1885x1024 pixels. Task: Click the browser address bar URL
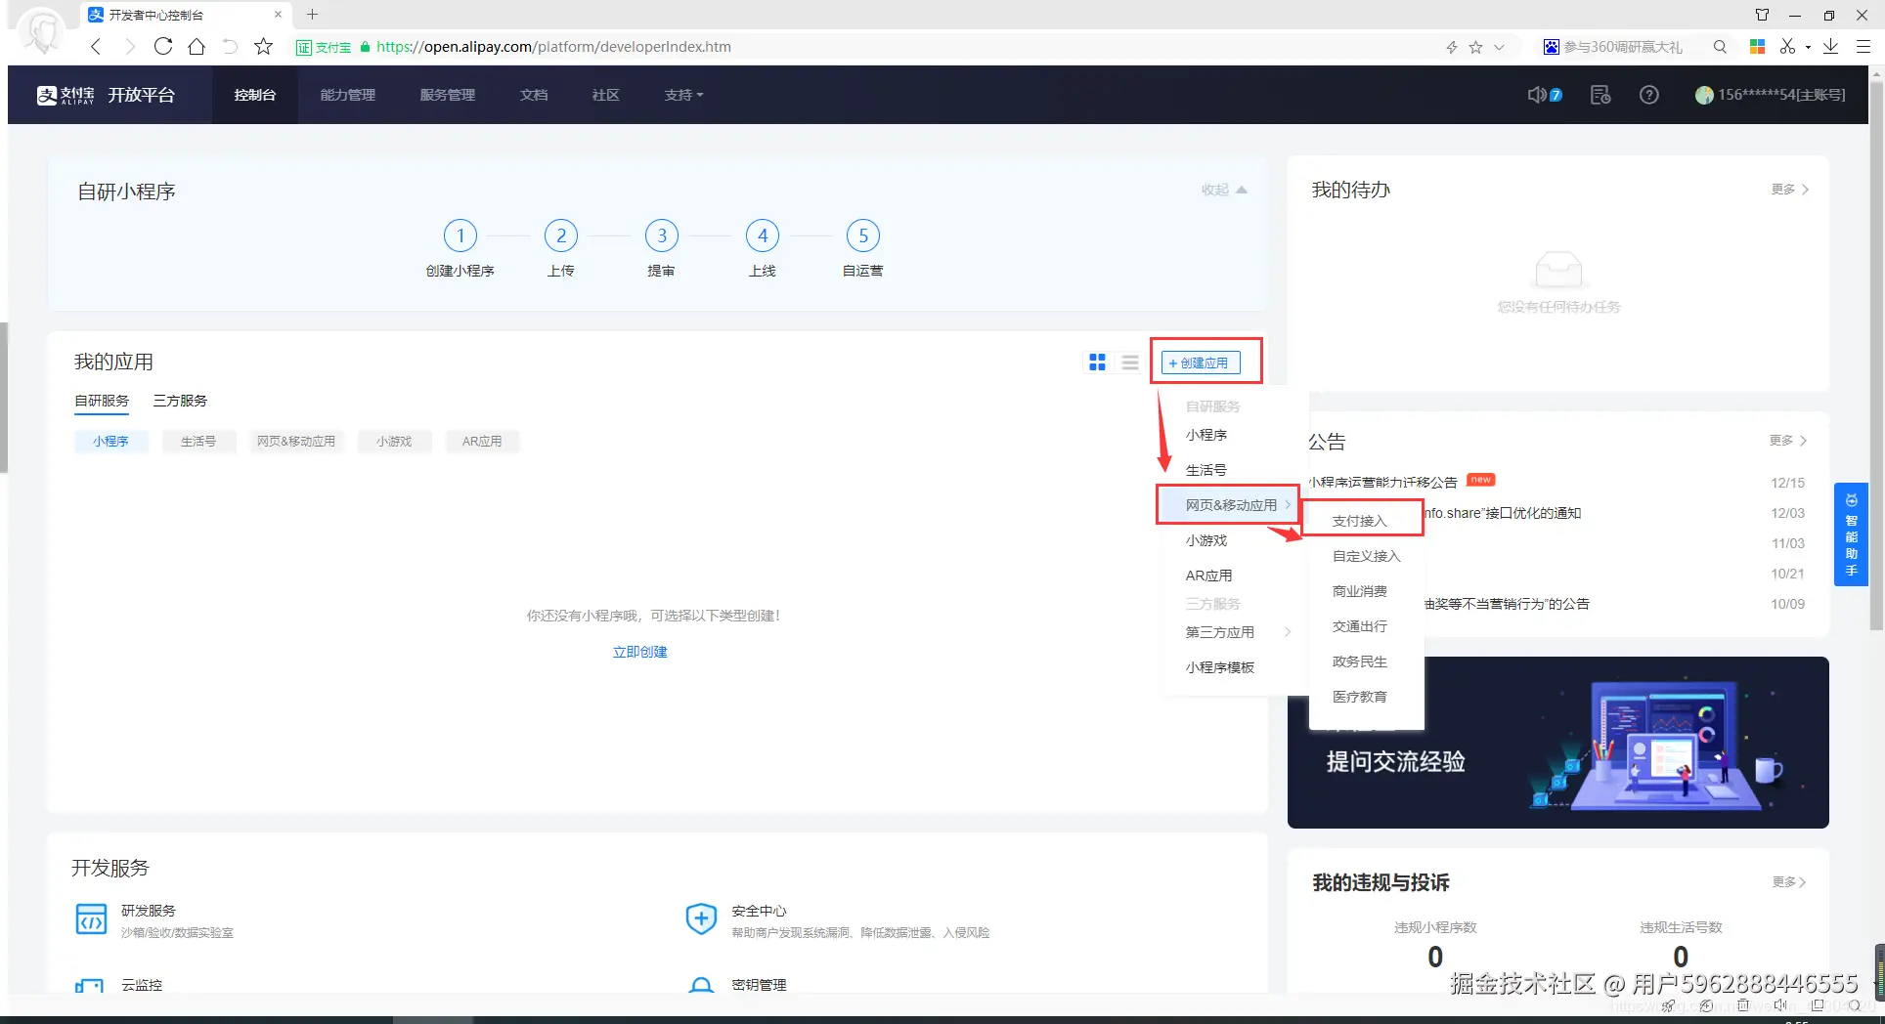pyautogui.click(x=553, y=47)
